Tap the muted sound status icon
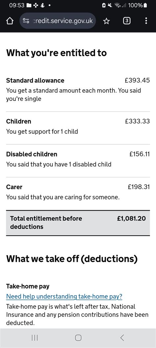 (x=110, y=5)
